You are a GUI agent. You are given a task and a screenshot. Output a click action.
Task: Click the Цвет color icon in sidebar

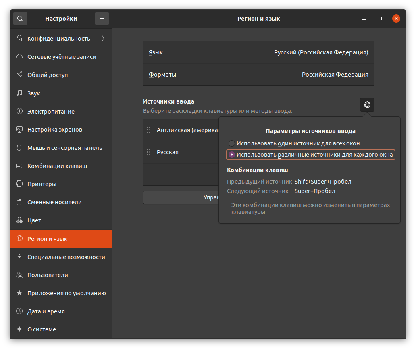click(19, 220)
